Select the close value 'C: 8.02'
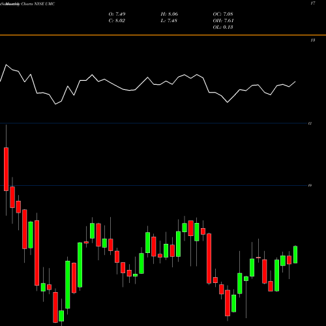 pos(117,20)
